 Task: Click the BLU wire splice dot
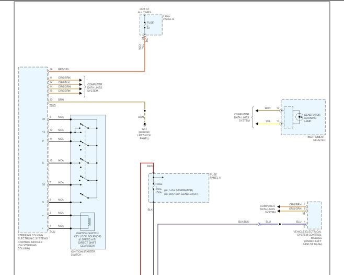[x=280, y=224]
